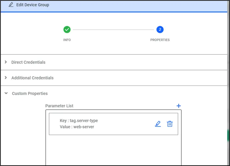The width and height of the screenshot is (230, 166).
Task: Go to the PROPERTIES step label
Action: [160, 40]
